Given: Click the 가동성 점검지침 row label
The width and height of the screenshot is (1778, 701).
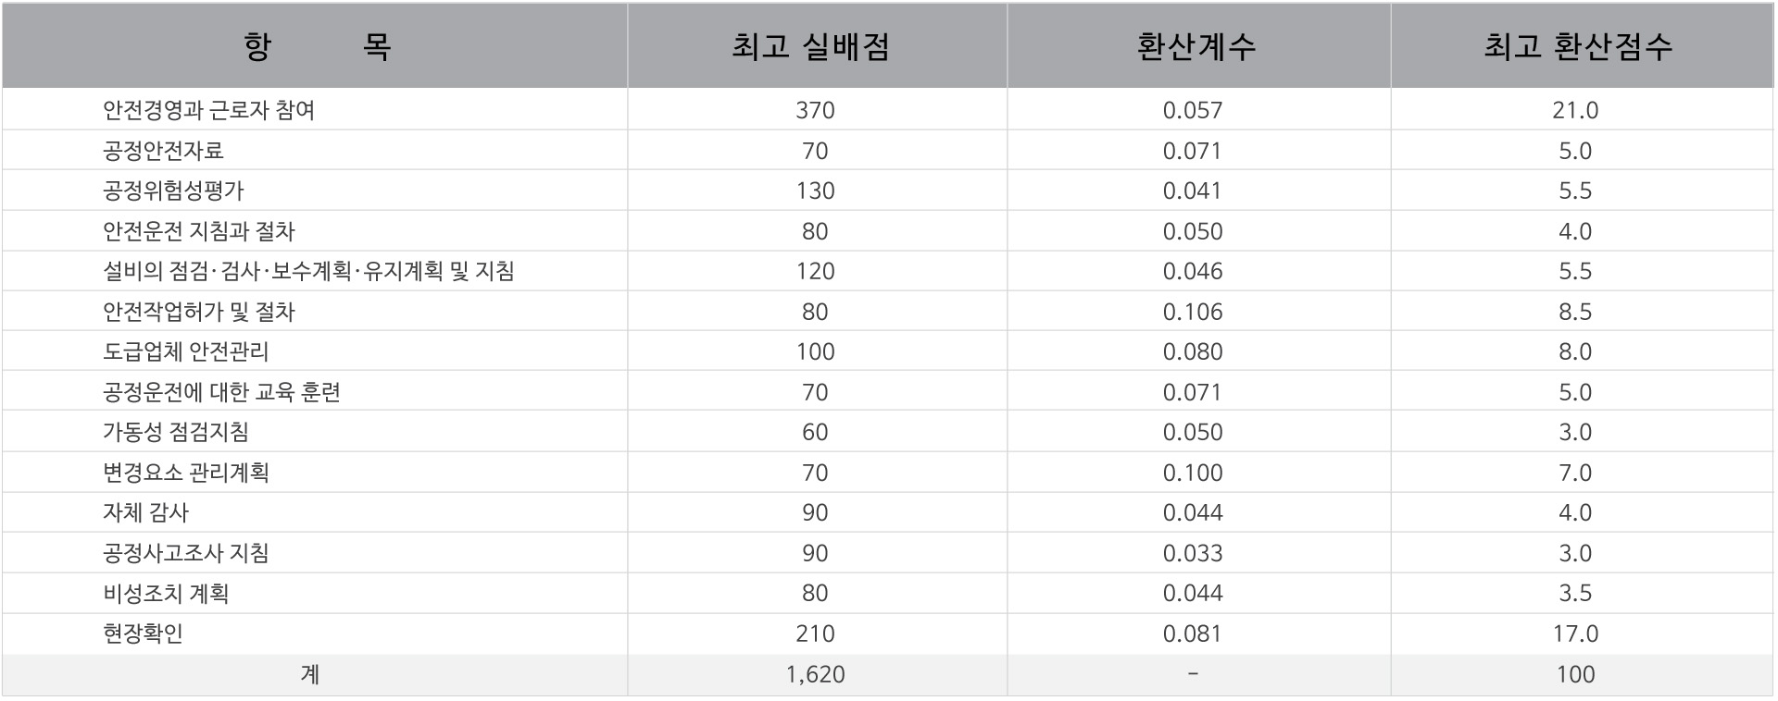Looking at the screenshot, I should tap(175, 432).
